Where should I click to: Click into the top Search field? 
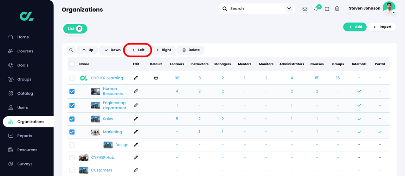(256, 9)
